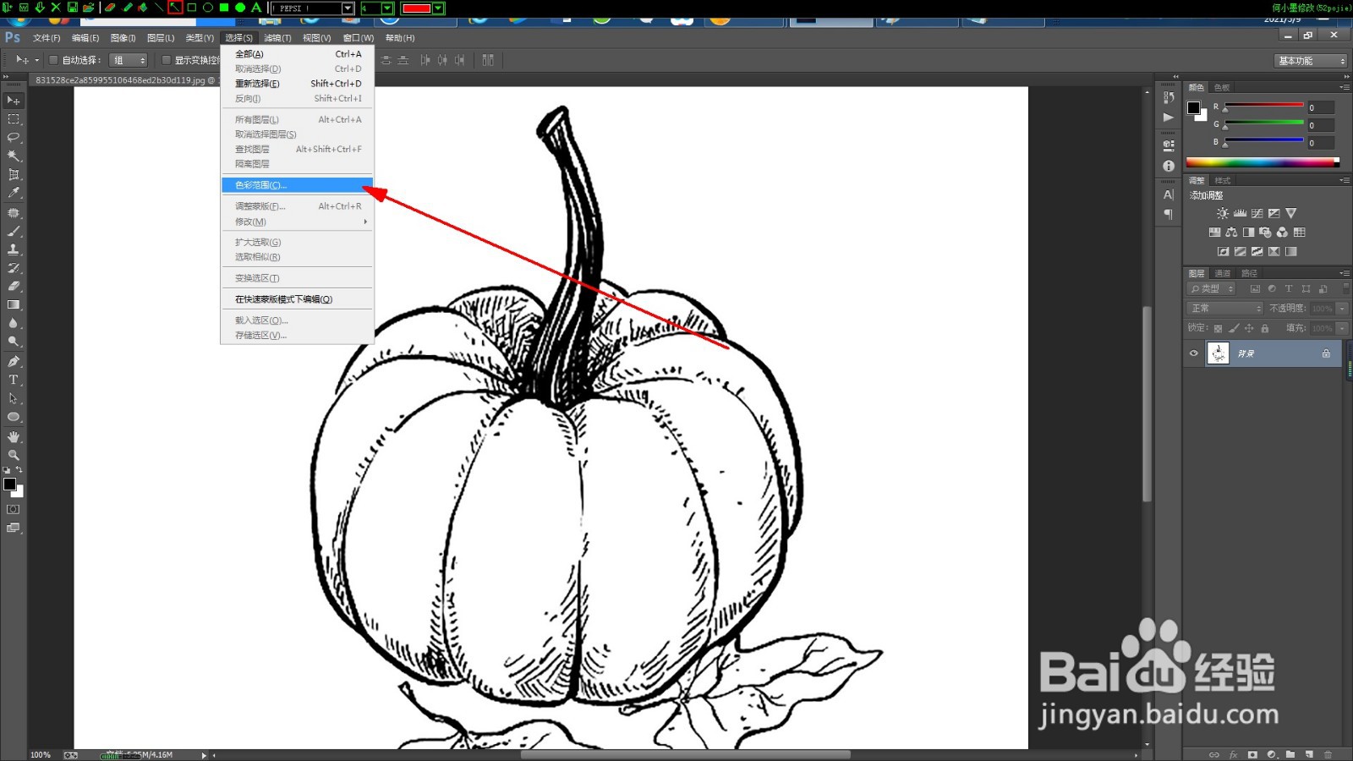
Task: Toggle lock position icon
Action: pyautogui.click(x=1249, y=328)
